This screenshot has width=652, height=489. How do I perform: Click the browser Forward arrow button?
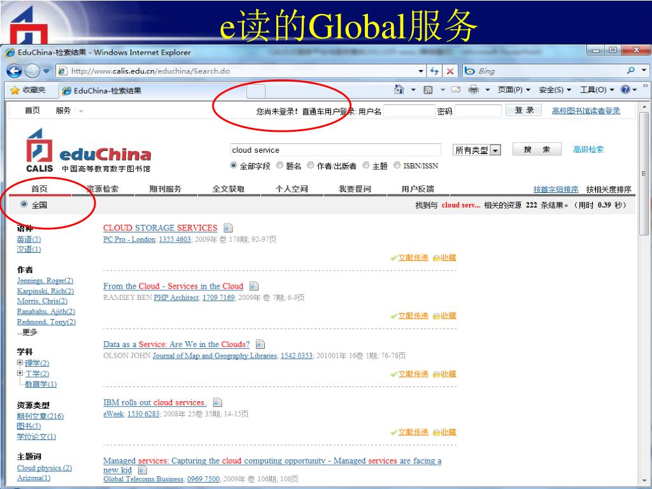tap(32, 71)
